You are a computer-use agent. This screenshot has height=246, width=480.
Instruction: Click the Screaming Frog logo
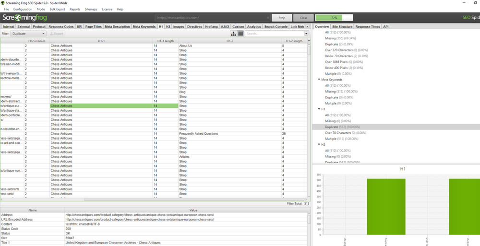click(x=25, y=18)
